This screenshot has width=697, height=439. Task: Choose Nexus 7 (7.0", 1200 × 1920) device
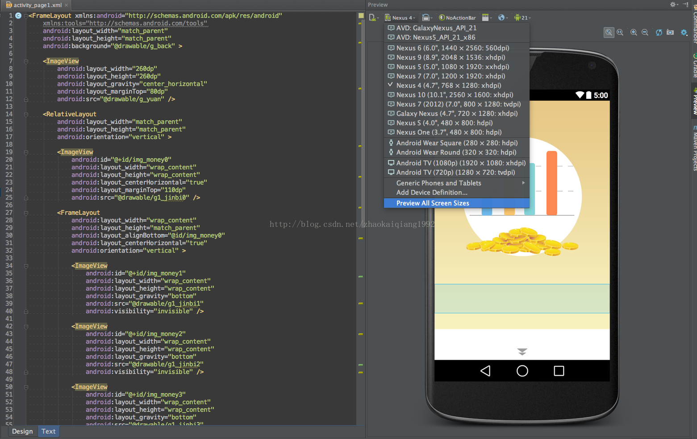(456, 76)
